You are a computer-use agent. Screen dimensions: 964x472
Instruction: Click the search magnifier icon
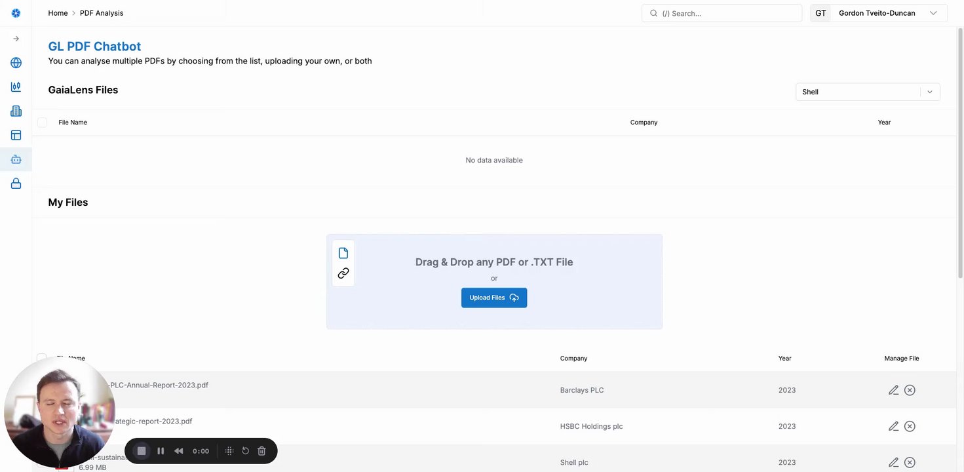point(653,13)
